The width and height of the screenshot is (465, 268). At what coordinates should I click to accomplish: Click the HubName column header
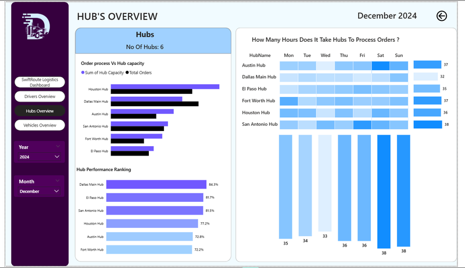pos(260,55)
